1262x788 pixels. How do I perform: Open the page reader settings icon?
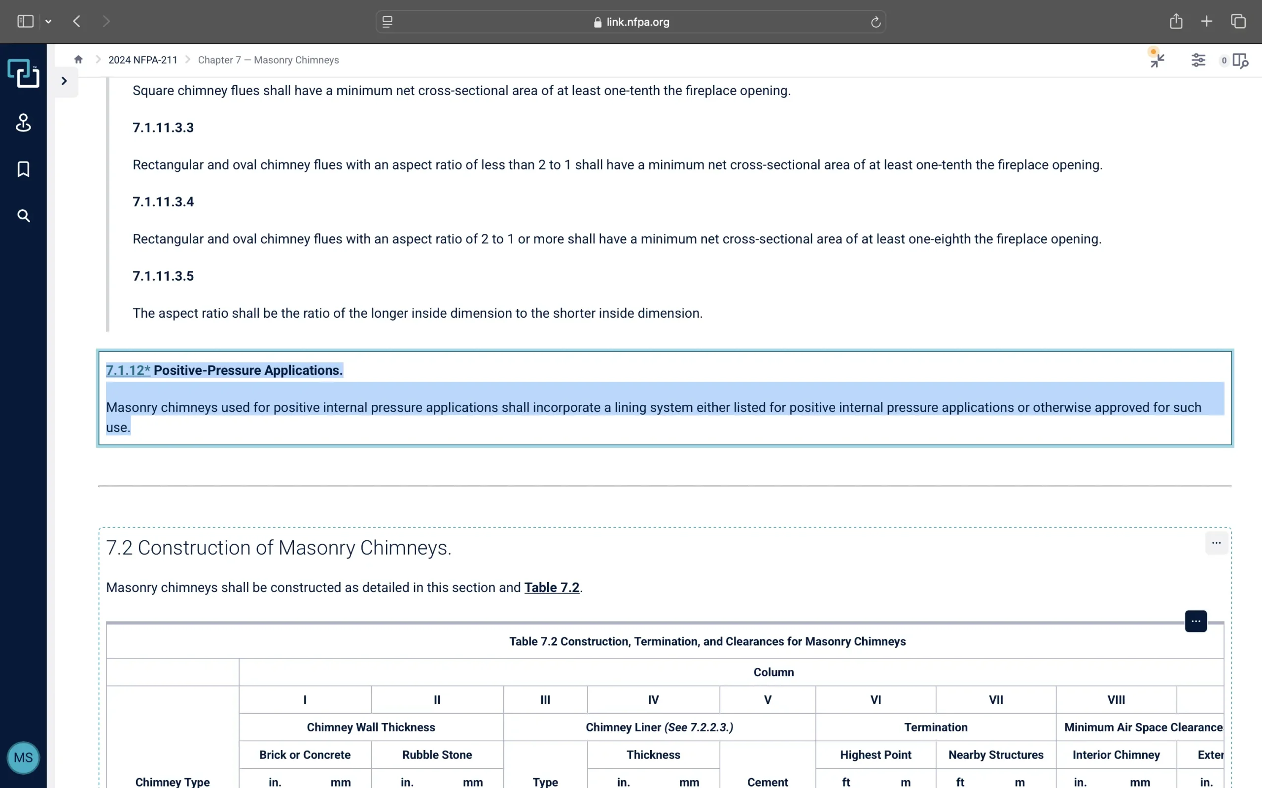(x=387, y=22)
